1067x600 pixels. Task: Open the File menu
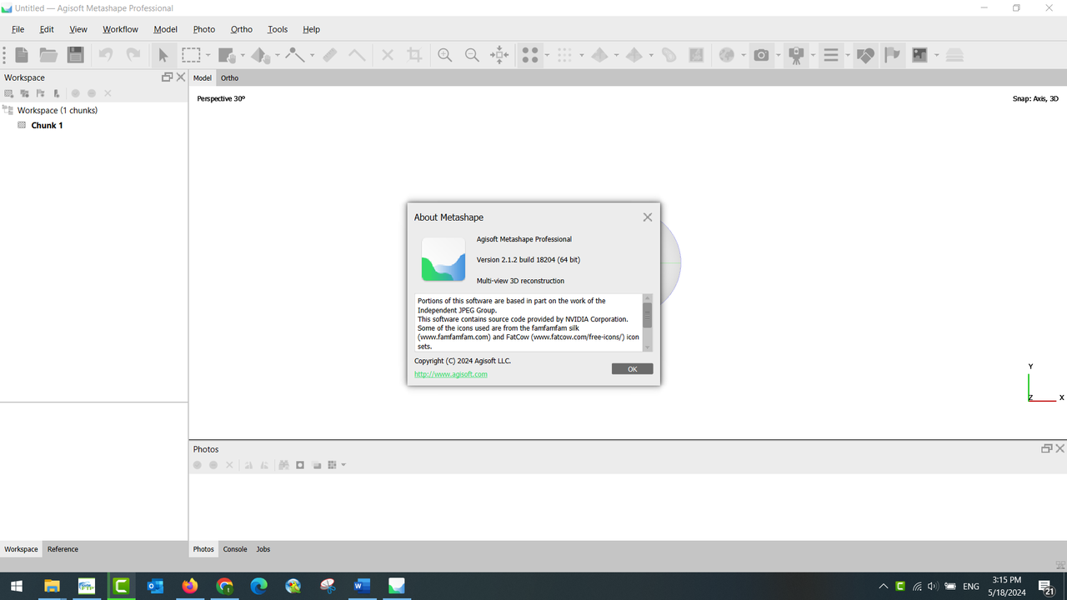click(18, 29)
